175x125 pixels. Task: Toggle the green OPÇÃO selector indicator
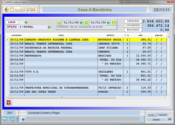(49, 27)
